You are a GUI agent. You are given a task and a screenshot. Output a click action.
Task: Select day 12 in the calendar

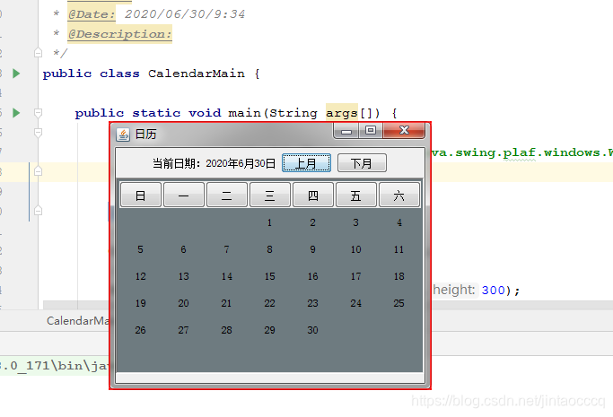[x=140, y=276]
